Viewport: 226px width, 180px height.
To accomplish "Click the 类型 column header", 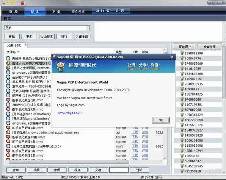I will 119,52.
